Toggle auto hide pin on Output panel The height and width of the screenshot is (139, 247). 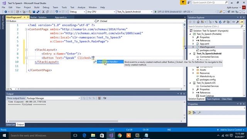coord(181,94)
